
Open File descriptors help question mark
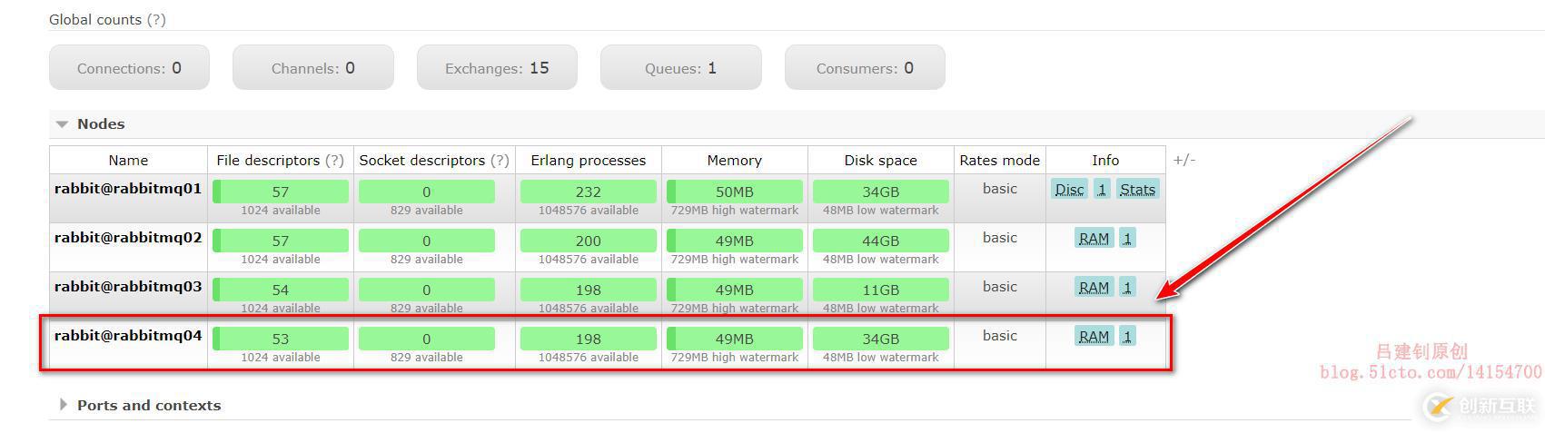[x=335, y=161]
